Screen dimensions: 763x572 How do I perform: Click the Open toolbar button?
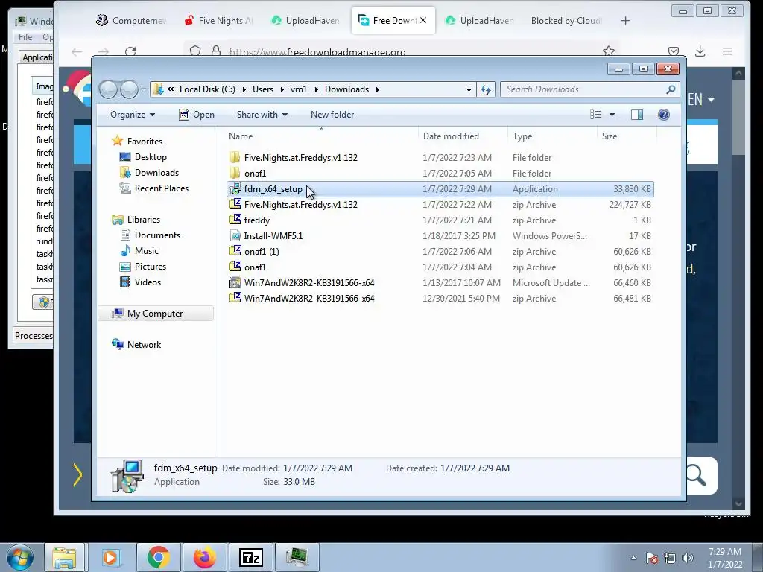pos(197,115)
